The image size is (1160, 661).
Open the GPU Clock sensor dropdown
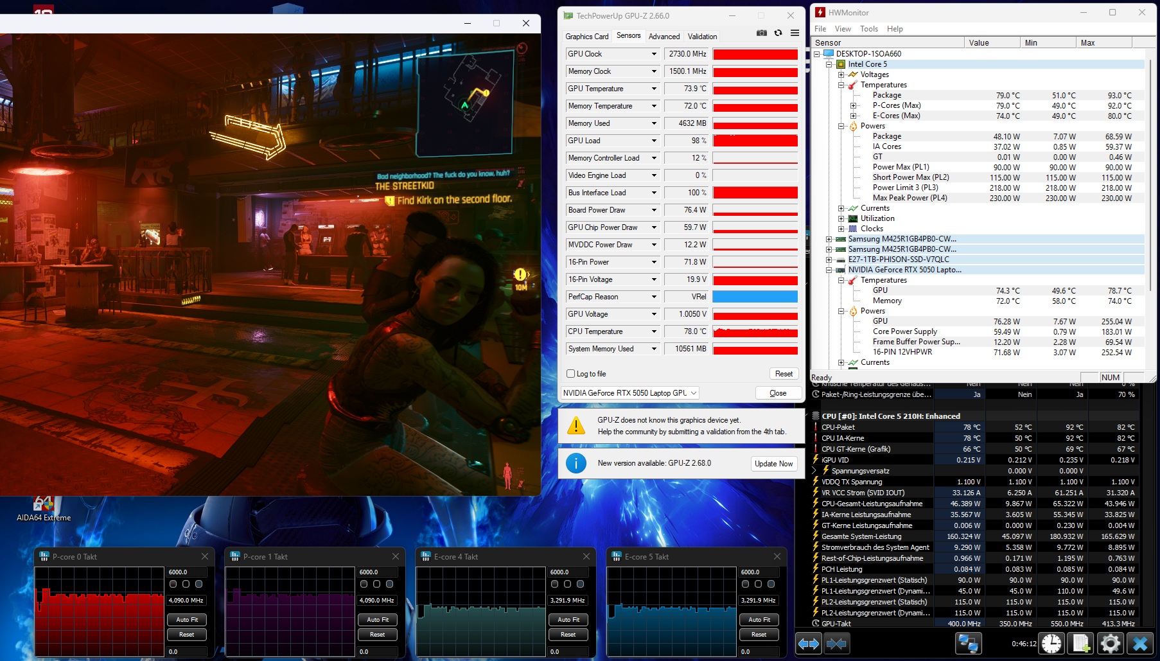(x=654, y=54)
